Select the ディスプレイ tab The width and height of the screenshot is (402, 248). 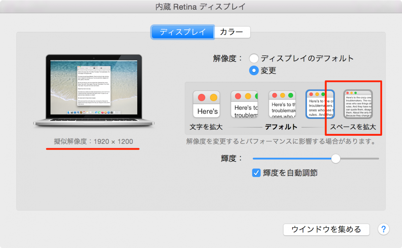(x=183, y=32)
